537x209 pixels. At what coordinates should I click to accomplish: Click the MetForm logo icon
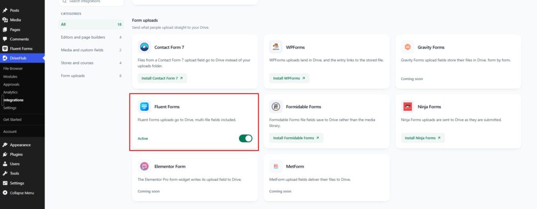point(276,166)
